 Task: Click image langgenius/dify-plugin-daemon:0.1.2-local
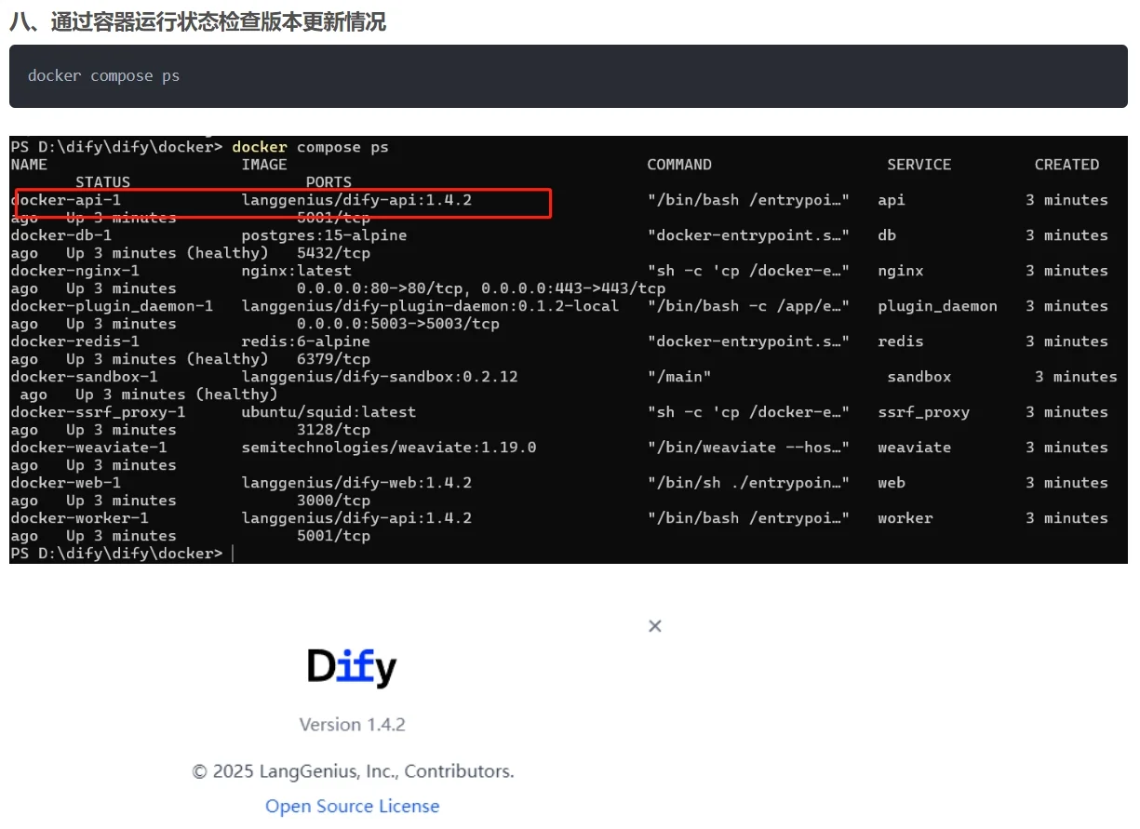coord(430,306)
